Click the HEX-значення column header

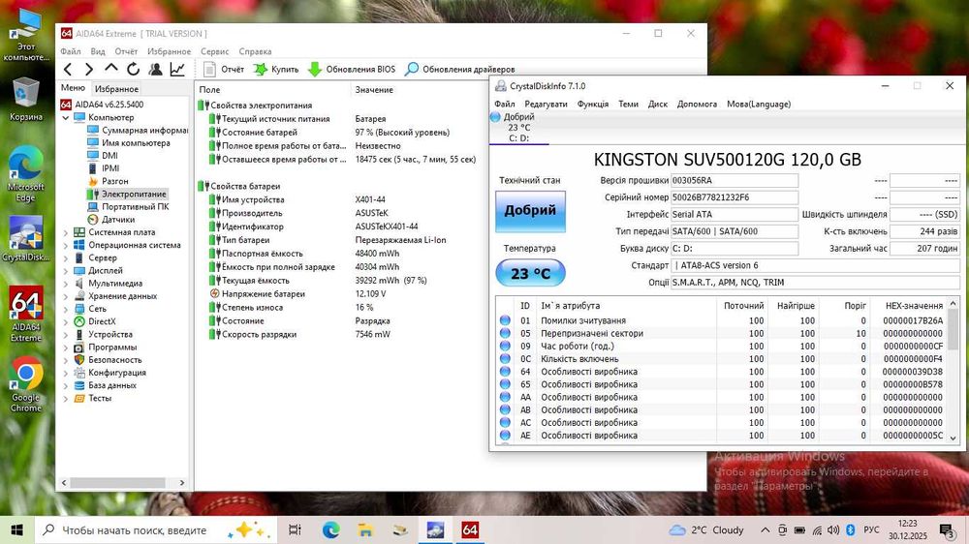click(x=914, y=306)
